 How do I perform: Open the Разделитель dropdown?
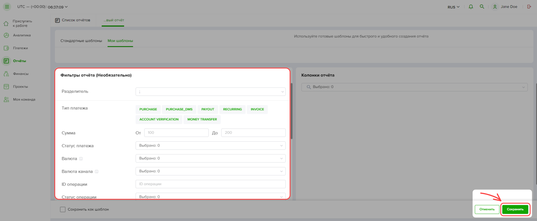[211, 92]
